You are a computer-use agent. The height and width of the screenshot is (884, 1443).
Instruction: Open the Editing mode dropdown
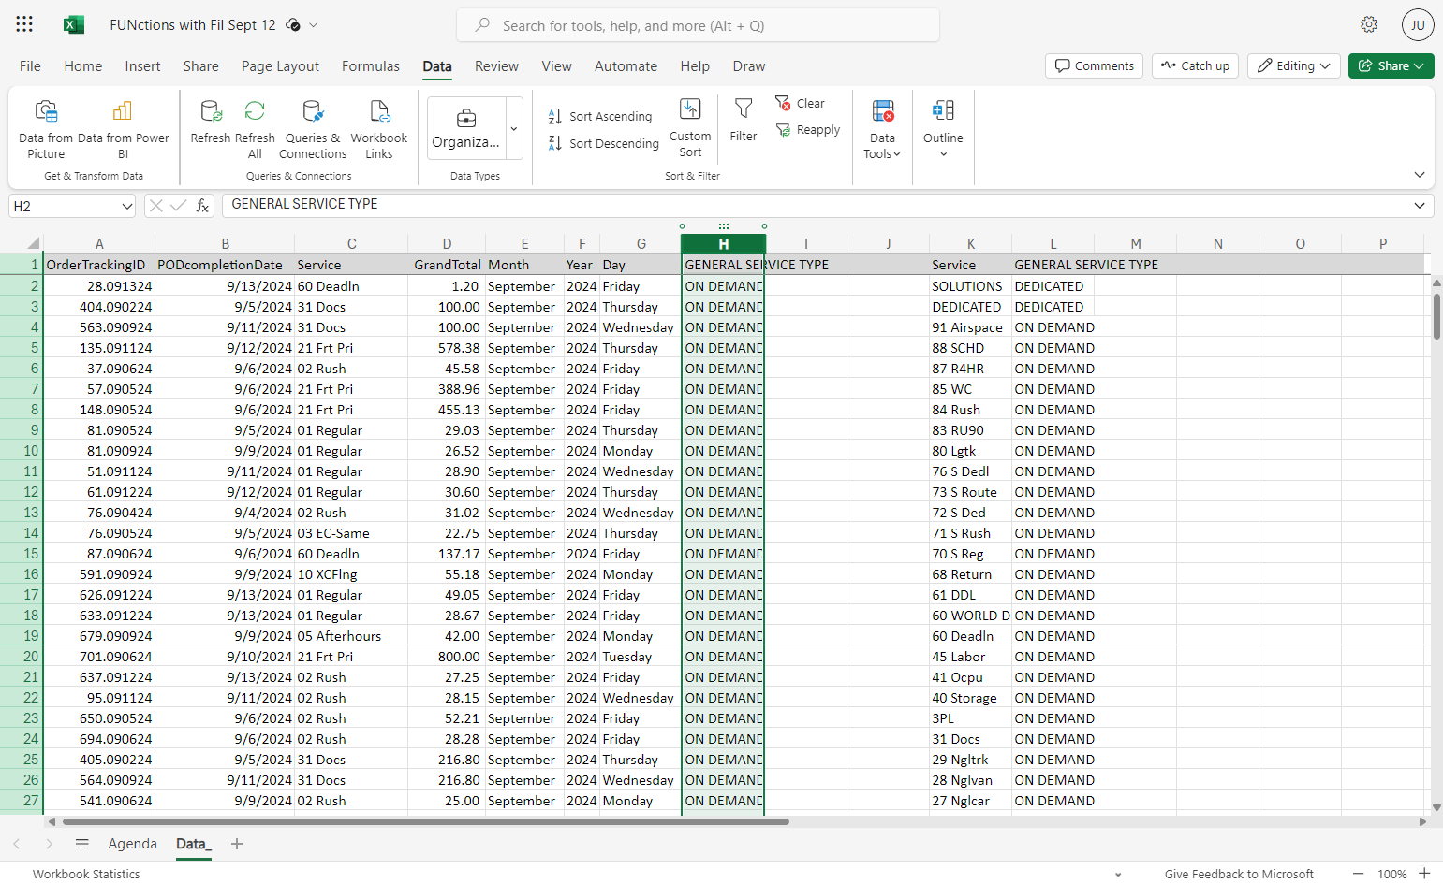[x=1294, y=65]
